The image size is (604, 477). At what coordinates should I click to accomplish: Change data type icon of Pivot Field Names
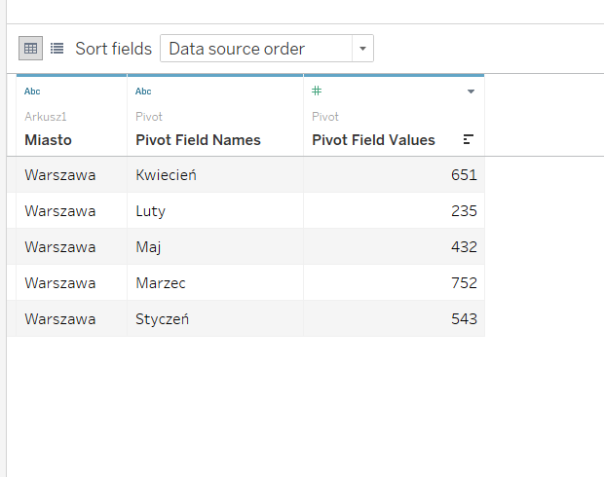pyautogui.click(x=143, y=92)
